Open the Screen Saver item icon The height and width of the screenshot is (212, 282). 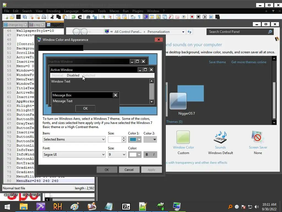click(258, 137)
